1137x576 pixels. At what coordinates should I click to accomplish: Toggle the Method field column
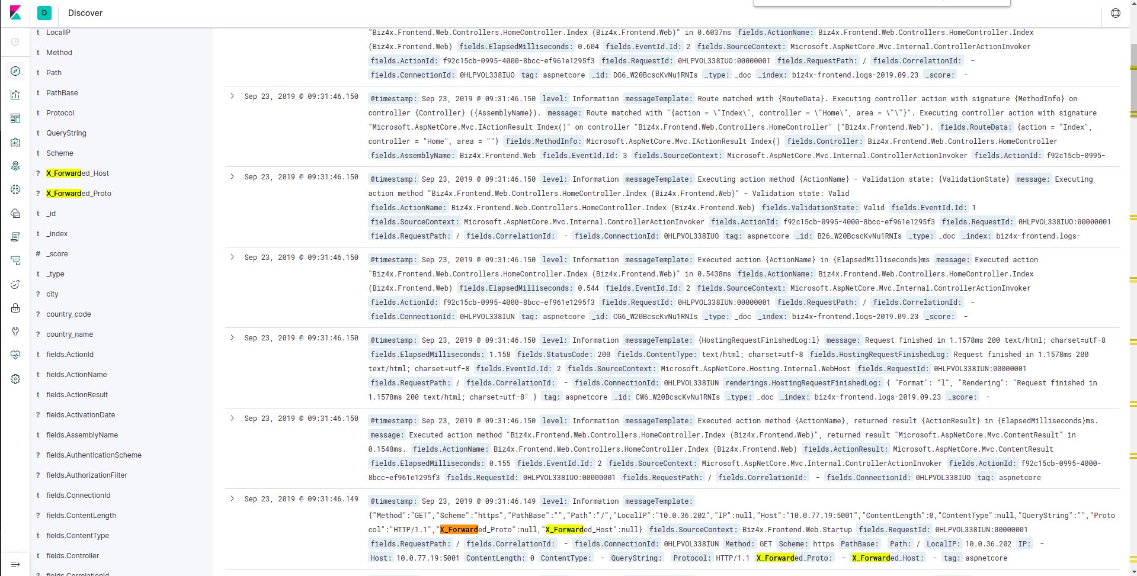pyautogui.click(x=60, y=52)
